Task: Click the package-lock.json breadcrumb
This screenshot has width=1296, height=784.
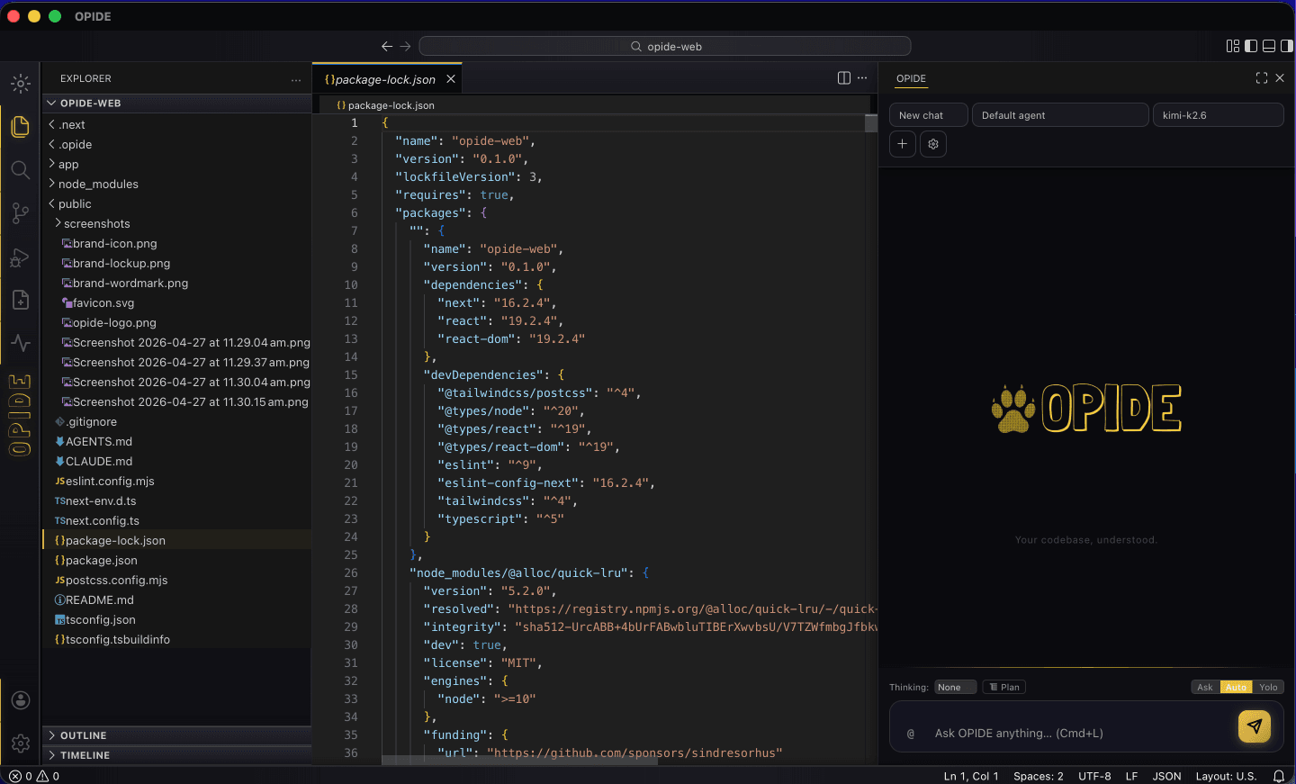Action: [385, 105]
